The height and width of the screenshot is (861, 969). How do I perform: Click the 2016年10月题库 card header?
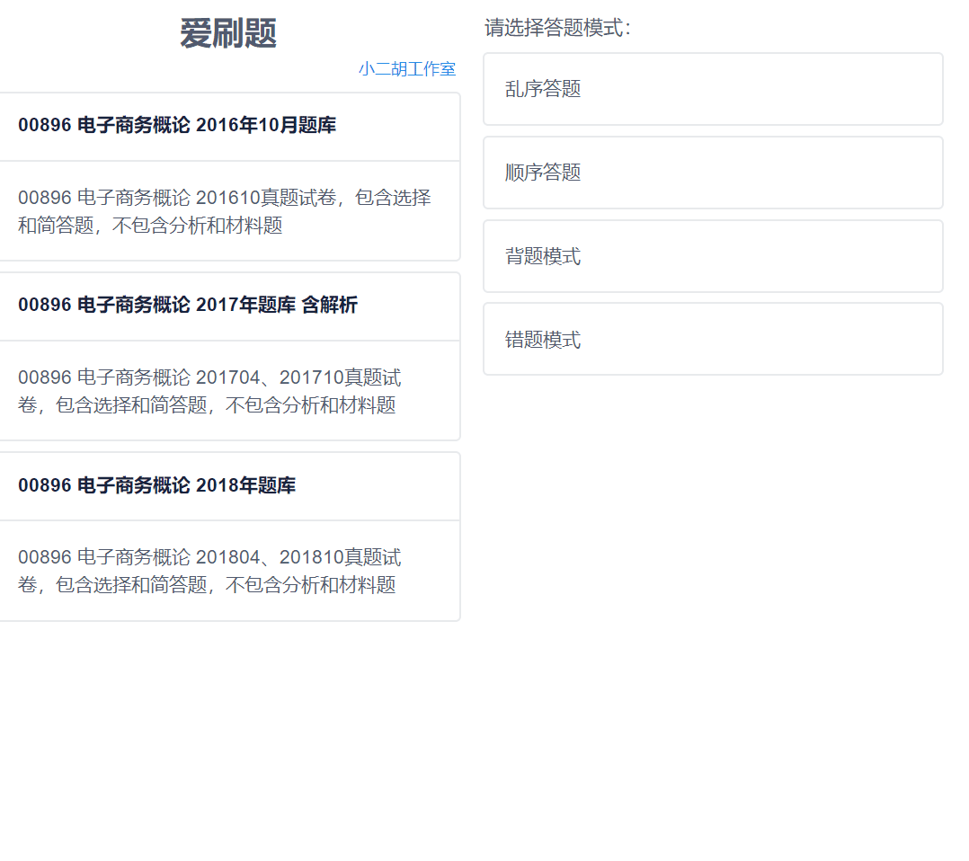(176, 126)
